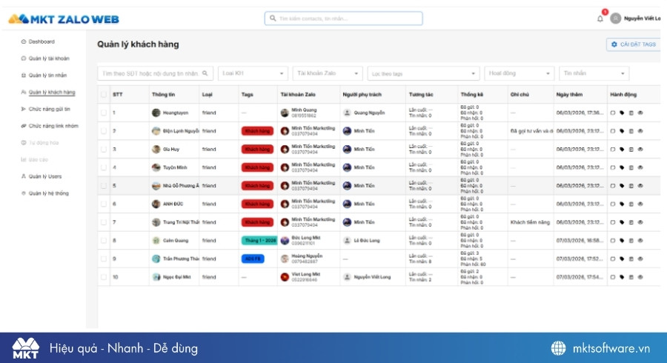Viewport: 667px width, 363px height.
Task: Click the notification bell icon
Action: pyautogui.click(x=600, y=19)
